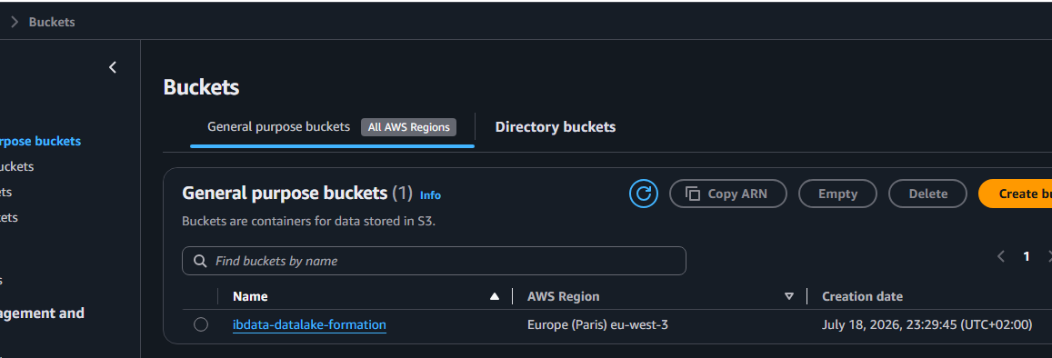Select the ibdata-datalake-formation radio button
1052x358 pixels.
[201, 325]
